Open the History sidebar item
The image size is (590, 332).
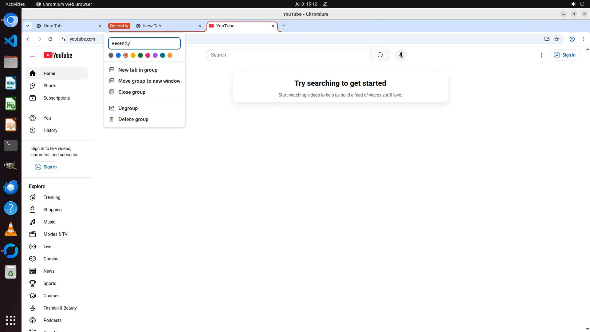(x=50, y=130)
